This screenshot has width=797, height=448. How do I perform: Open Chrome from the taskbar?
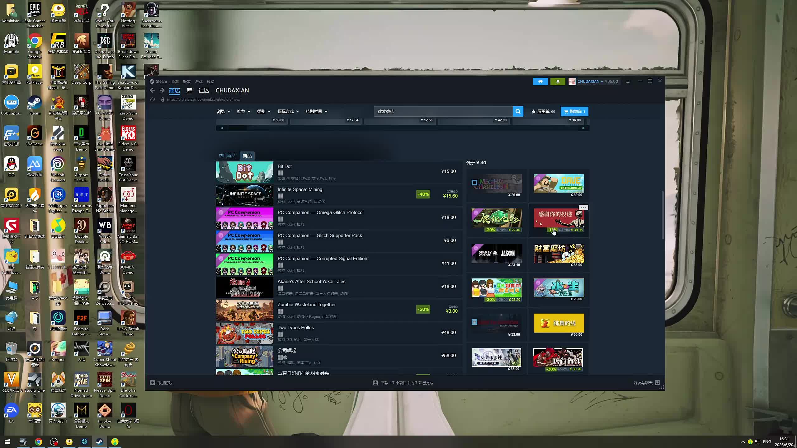click(x=39, y=441)
